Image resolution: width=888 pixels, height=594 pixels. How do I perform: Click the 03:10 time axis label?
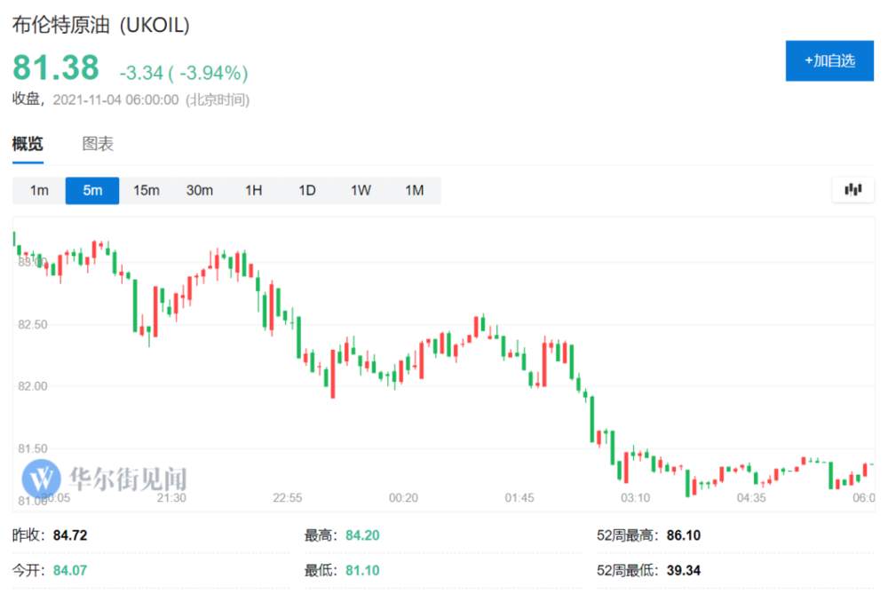(x=636, y=498)
